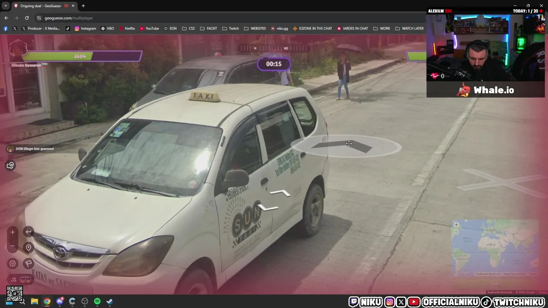
Task: Open the 'IOZONE IN THE CHAT' bookmark
Action: coord(312,29)
